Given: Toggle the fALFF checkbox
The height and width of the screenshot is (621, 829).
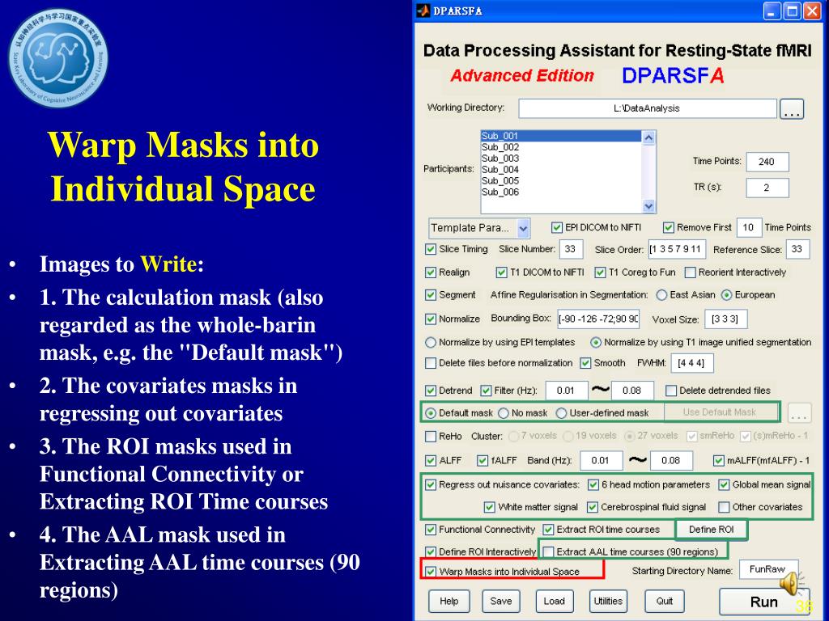Looking at the screenshot, I should [483, 460].
